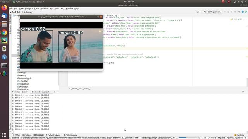Viewport: 248px width, 139px height.
Task: Open the VCS menu
Action: point(62,8)
